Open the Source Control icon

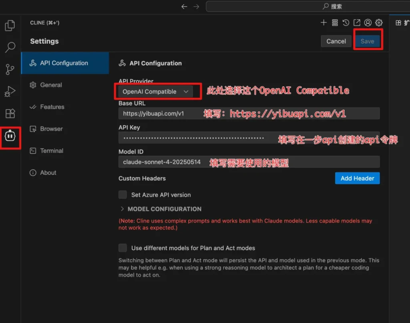click(x=10, y=69)
